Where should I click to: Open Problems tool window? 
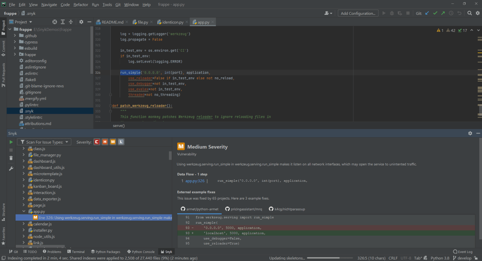point(51,252)
